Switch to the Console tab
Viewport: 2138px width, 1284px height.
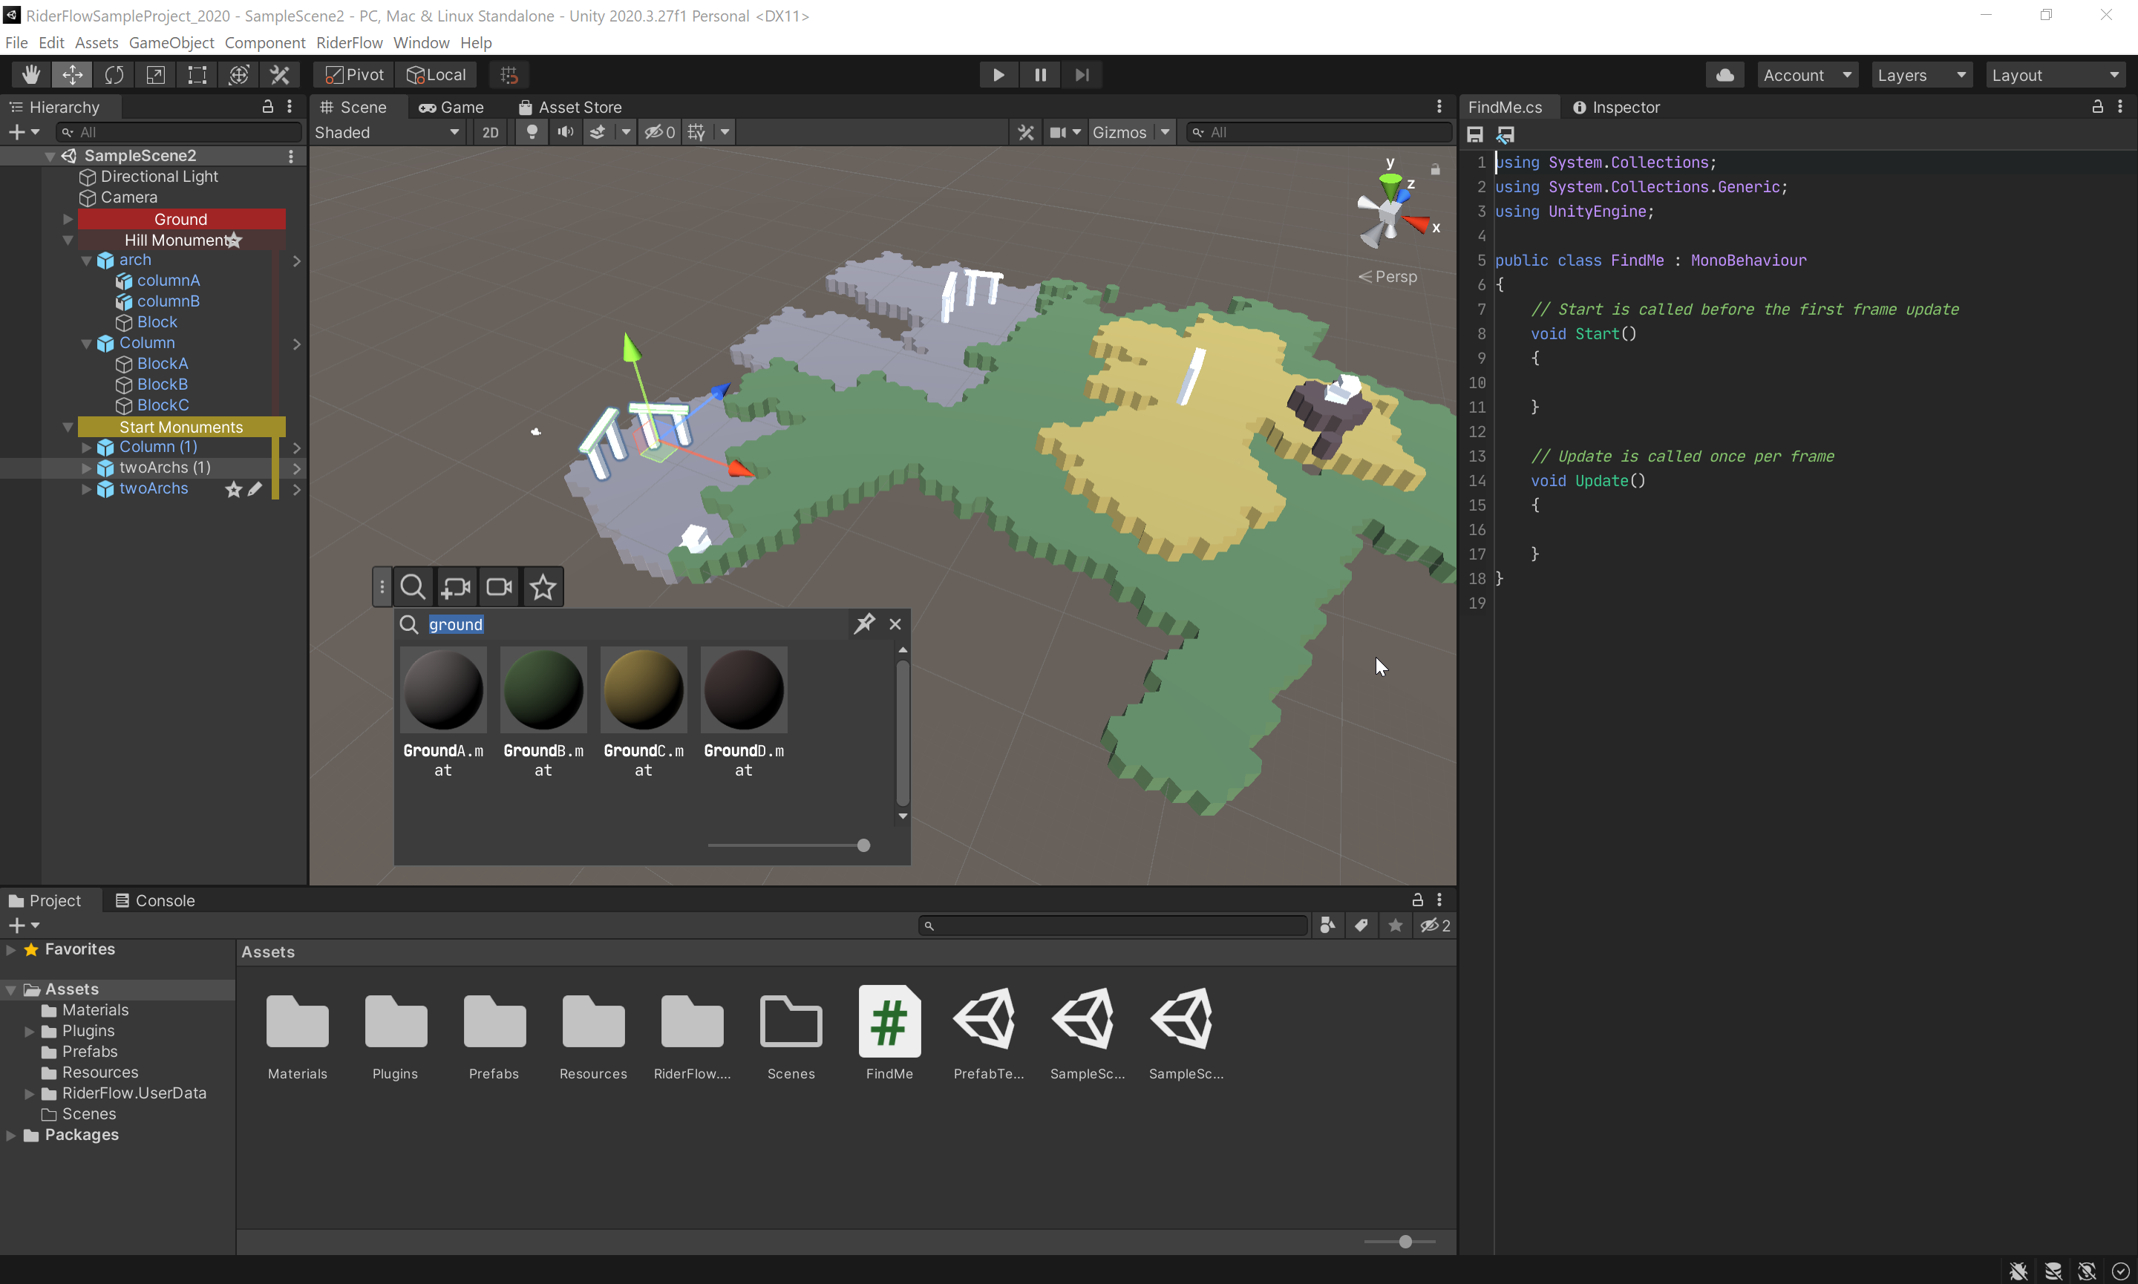[x=156, y=901]
